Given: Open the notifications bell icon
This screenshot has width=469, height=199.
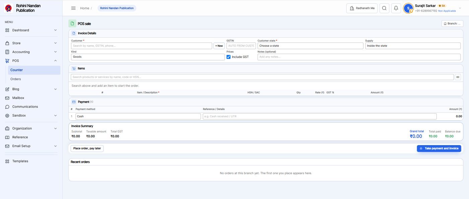Looking at the screenshot, I should (x=396, y=8).
